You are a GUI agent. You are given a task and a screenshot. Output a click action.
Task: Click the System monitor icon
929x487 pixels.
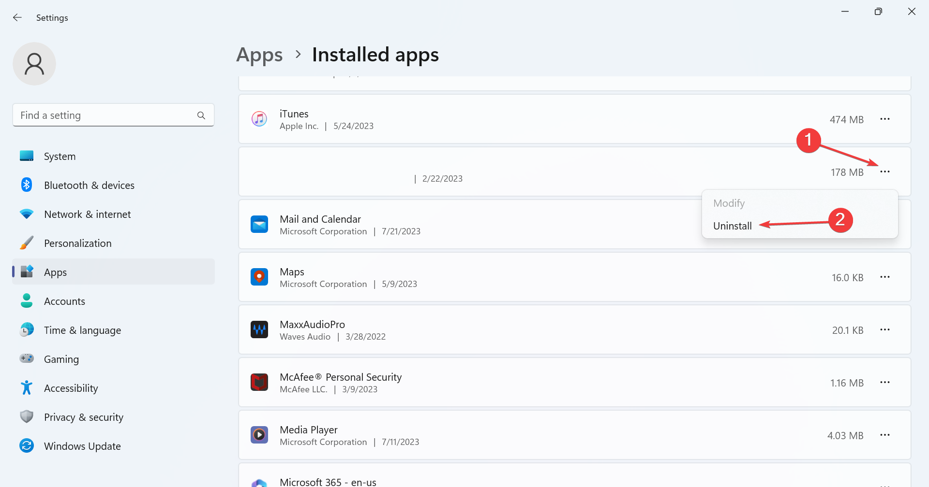[27, 156]
